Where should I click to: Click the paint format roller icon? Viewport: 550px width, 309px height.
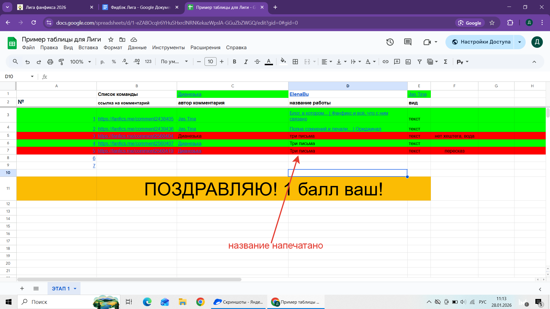tap(61, 62)
